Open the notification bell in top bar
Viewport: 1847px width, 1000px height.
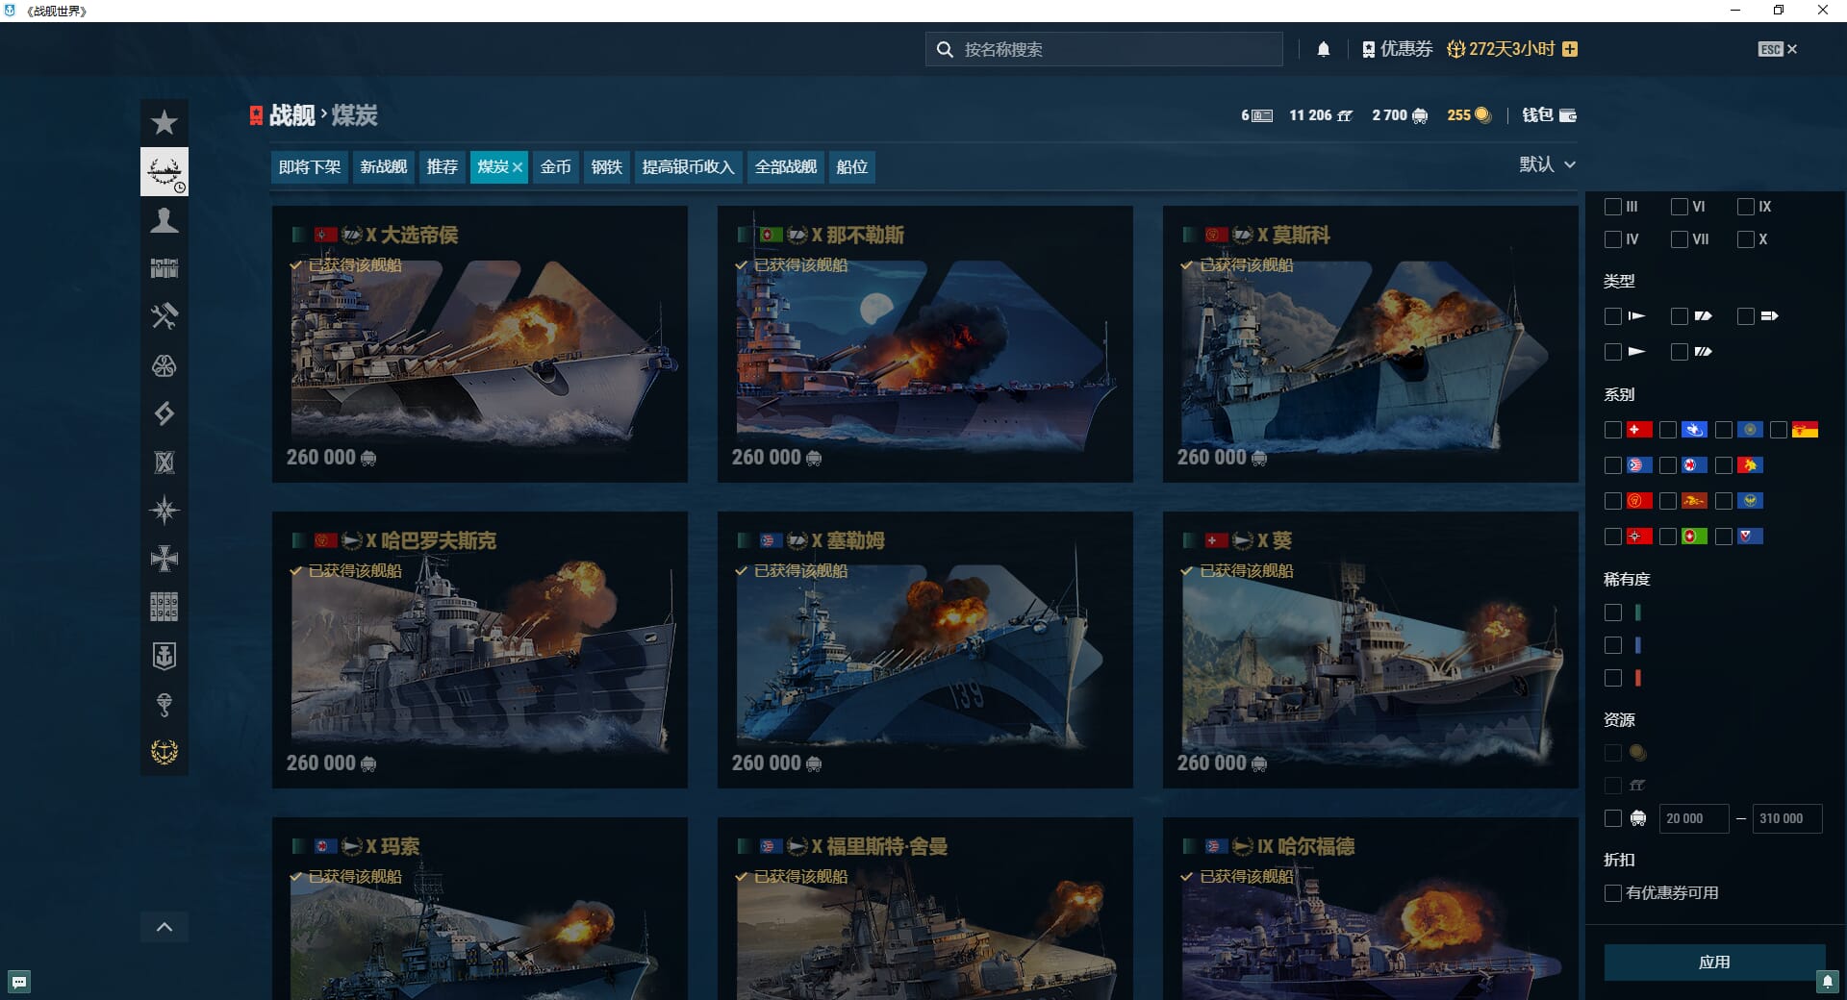pos(1324,49)
